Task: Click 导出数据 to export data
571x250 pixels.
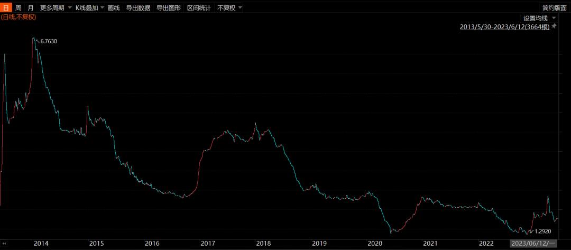Action: (x=138, y=8)
